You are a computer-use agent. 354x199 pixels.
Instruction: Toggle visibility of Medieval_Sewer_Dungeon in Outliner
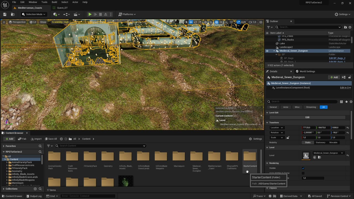pyautogui.click(x=267, y=51)
